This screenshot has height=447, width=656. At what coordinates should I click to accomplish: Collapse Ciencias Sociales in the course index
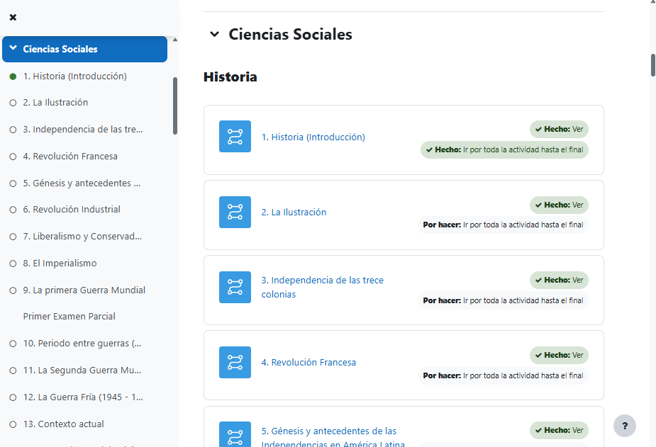[13, 49]
